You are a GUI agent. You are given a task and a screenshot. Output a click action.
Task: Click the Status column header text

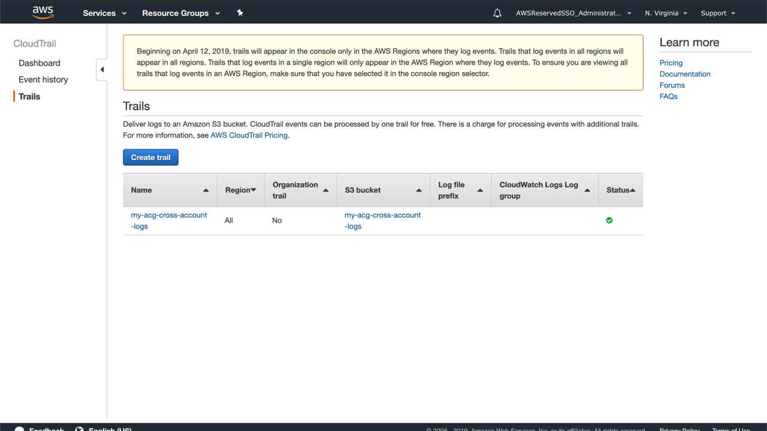tap(618, 190)
